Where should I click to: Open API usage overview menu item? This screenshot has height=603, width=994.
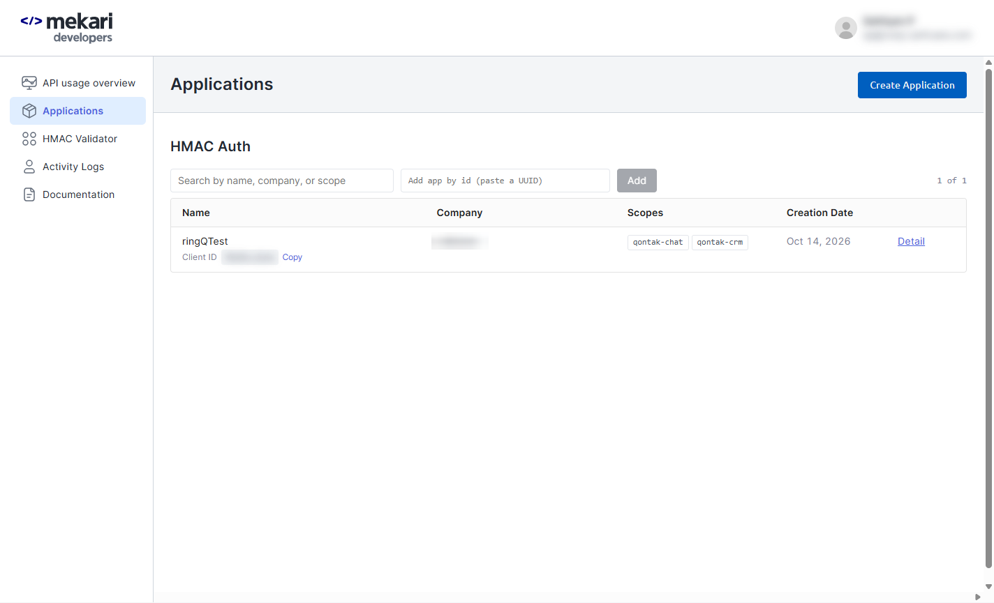point(78,83)
